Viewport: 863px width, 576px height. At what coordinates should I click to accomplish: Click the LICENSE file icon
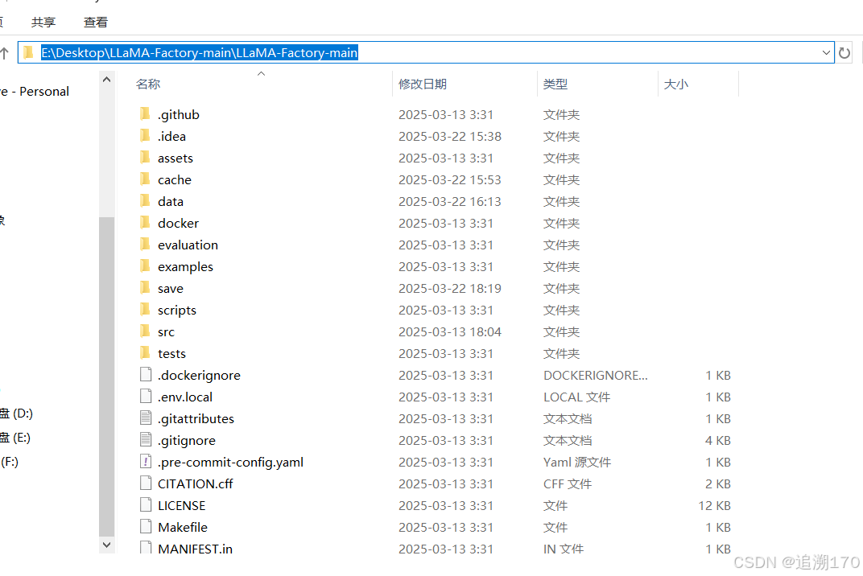[146, 505]
